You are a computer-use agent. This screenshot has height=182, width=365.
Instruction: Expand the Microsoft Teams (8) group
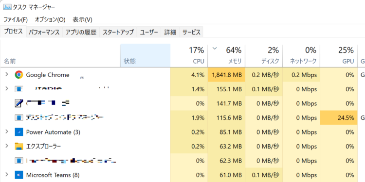point(7,174)
